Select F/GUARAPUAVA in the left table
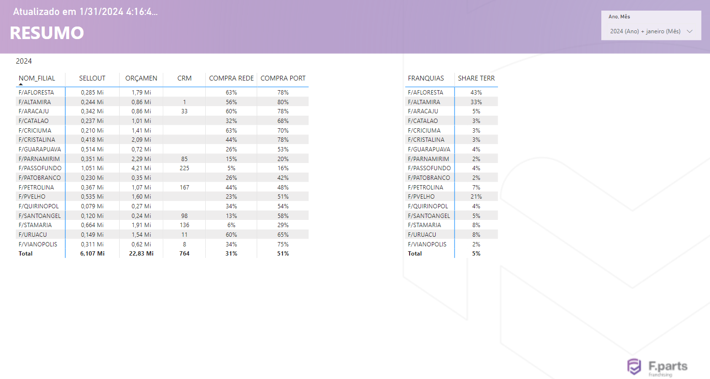This screenshot has width=710, height=379. point(40,149)
